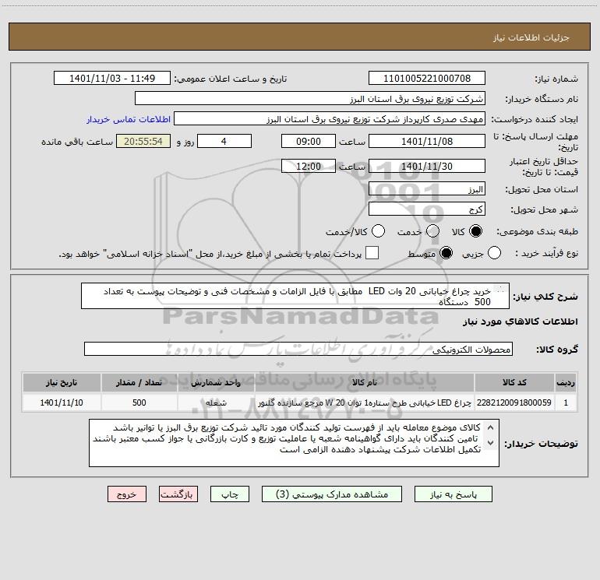The image size is (600, 580).
Task: Select the جزیی purchase type radio
Action: click(494, 253)
